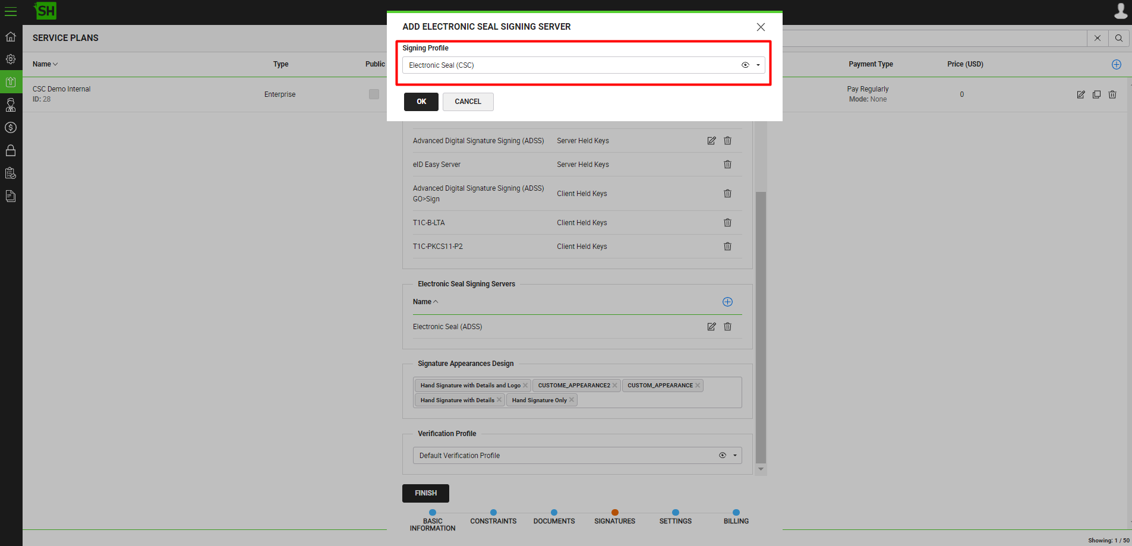Click the search magnifier icon
The width and height of the screenshot is (1132, 546).
(1118, 38)
